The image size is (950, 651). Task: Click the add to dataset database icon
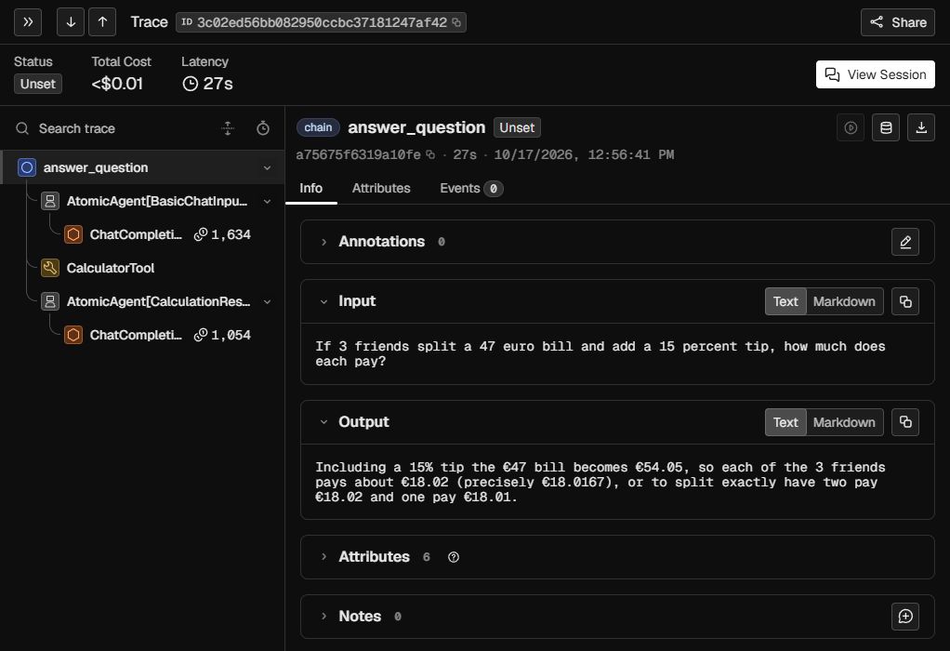886,128
